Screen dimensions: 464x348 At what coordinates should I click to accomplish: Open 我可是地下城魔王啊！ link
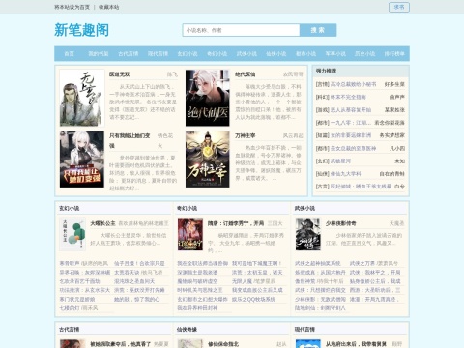point(257,263)
